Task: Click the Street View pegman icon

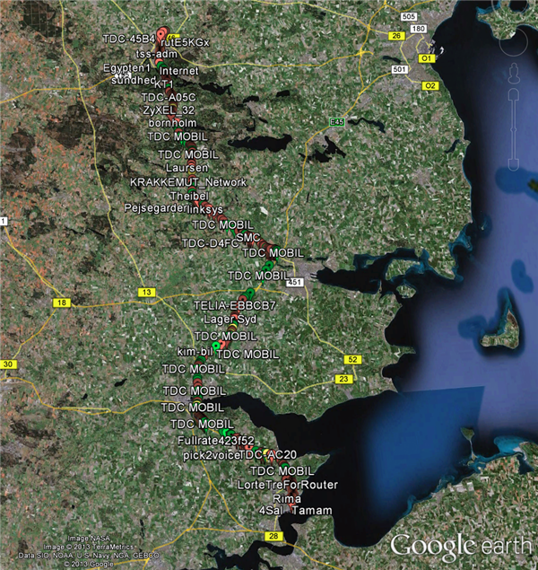Action: point(514,73)
